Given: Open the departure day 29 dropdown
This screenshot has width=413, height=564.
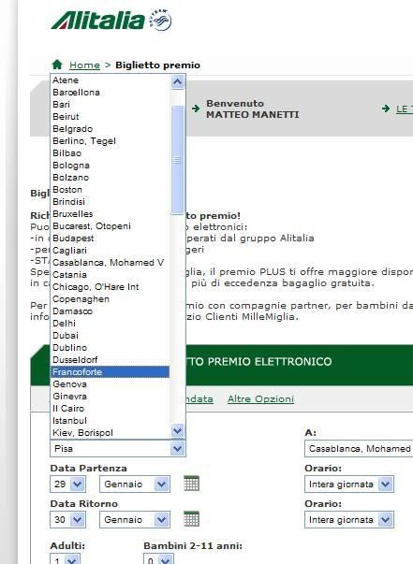Looking at the screenshot, I should click(68, 484).
